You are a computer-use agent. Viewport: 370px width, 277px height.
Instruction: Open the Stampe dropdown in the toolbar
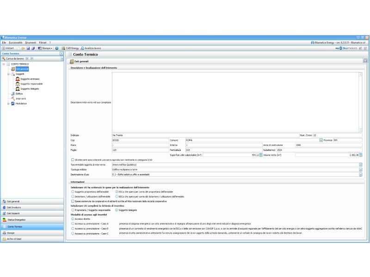coord(45,48)
